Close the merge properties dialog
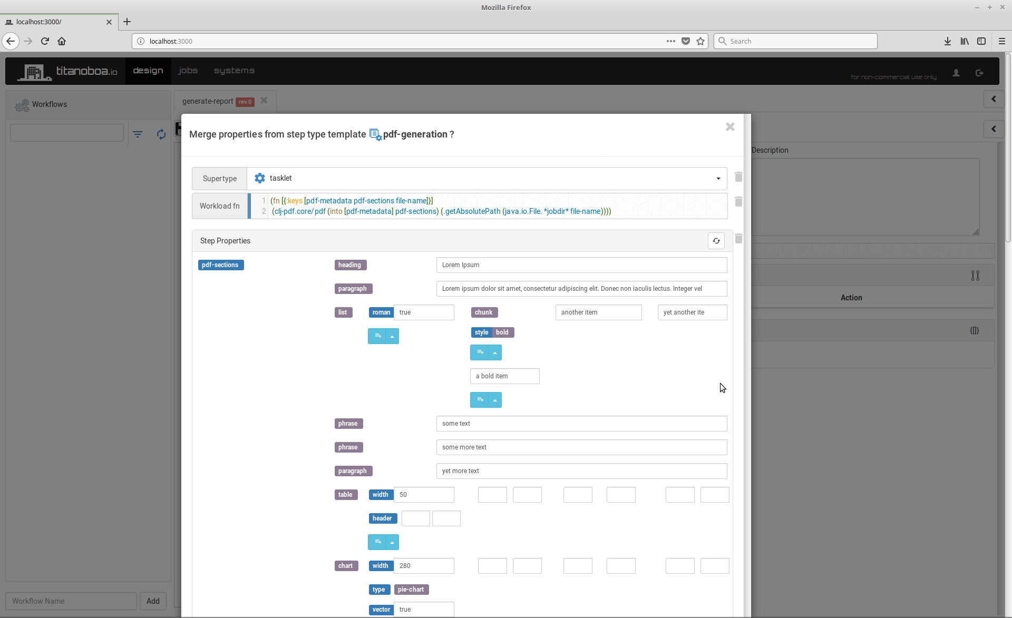The image size is (1012, 618). pyautogui.click(x=730, y=127)
